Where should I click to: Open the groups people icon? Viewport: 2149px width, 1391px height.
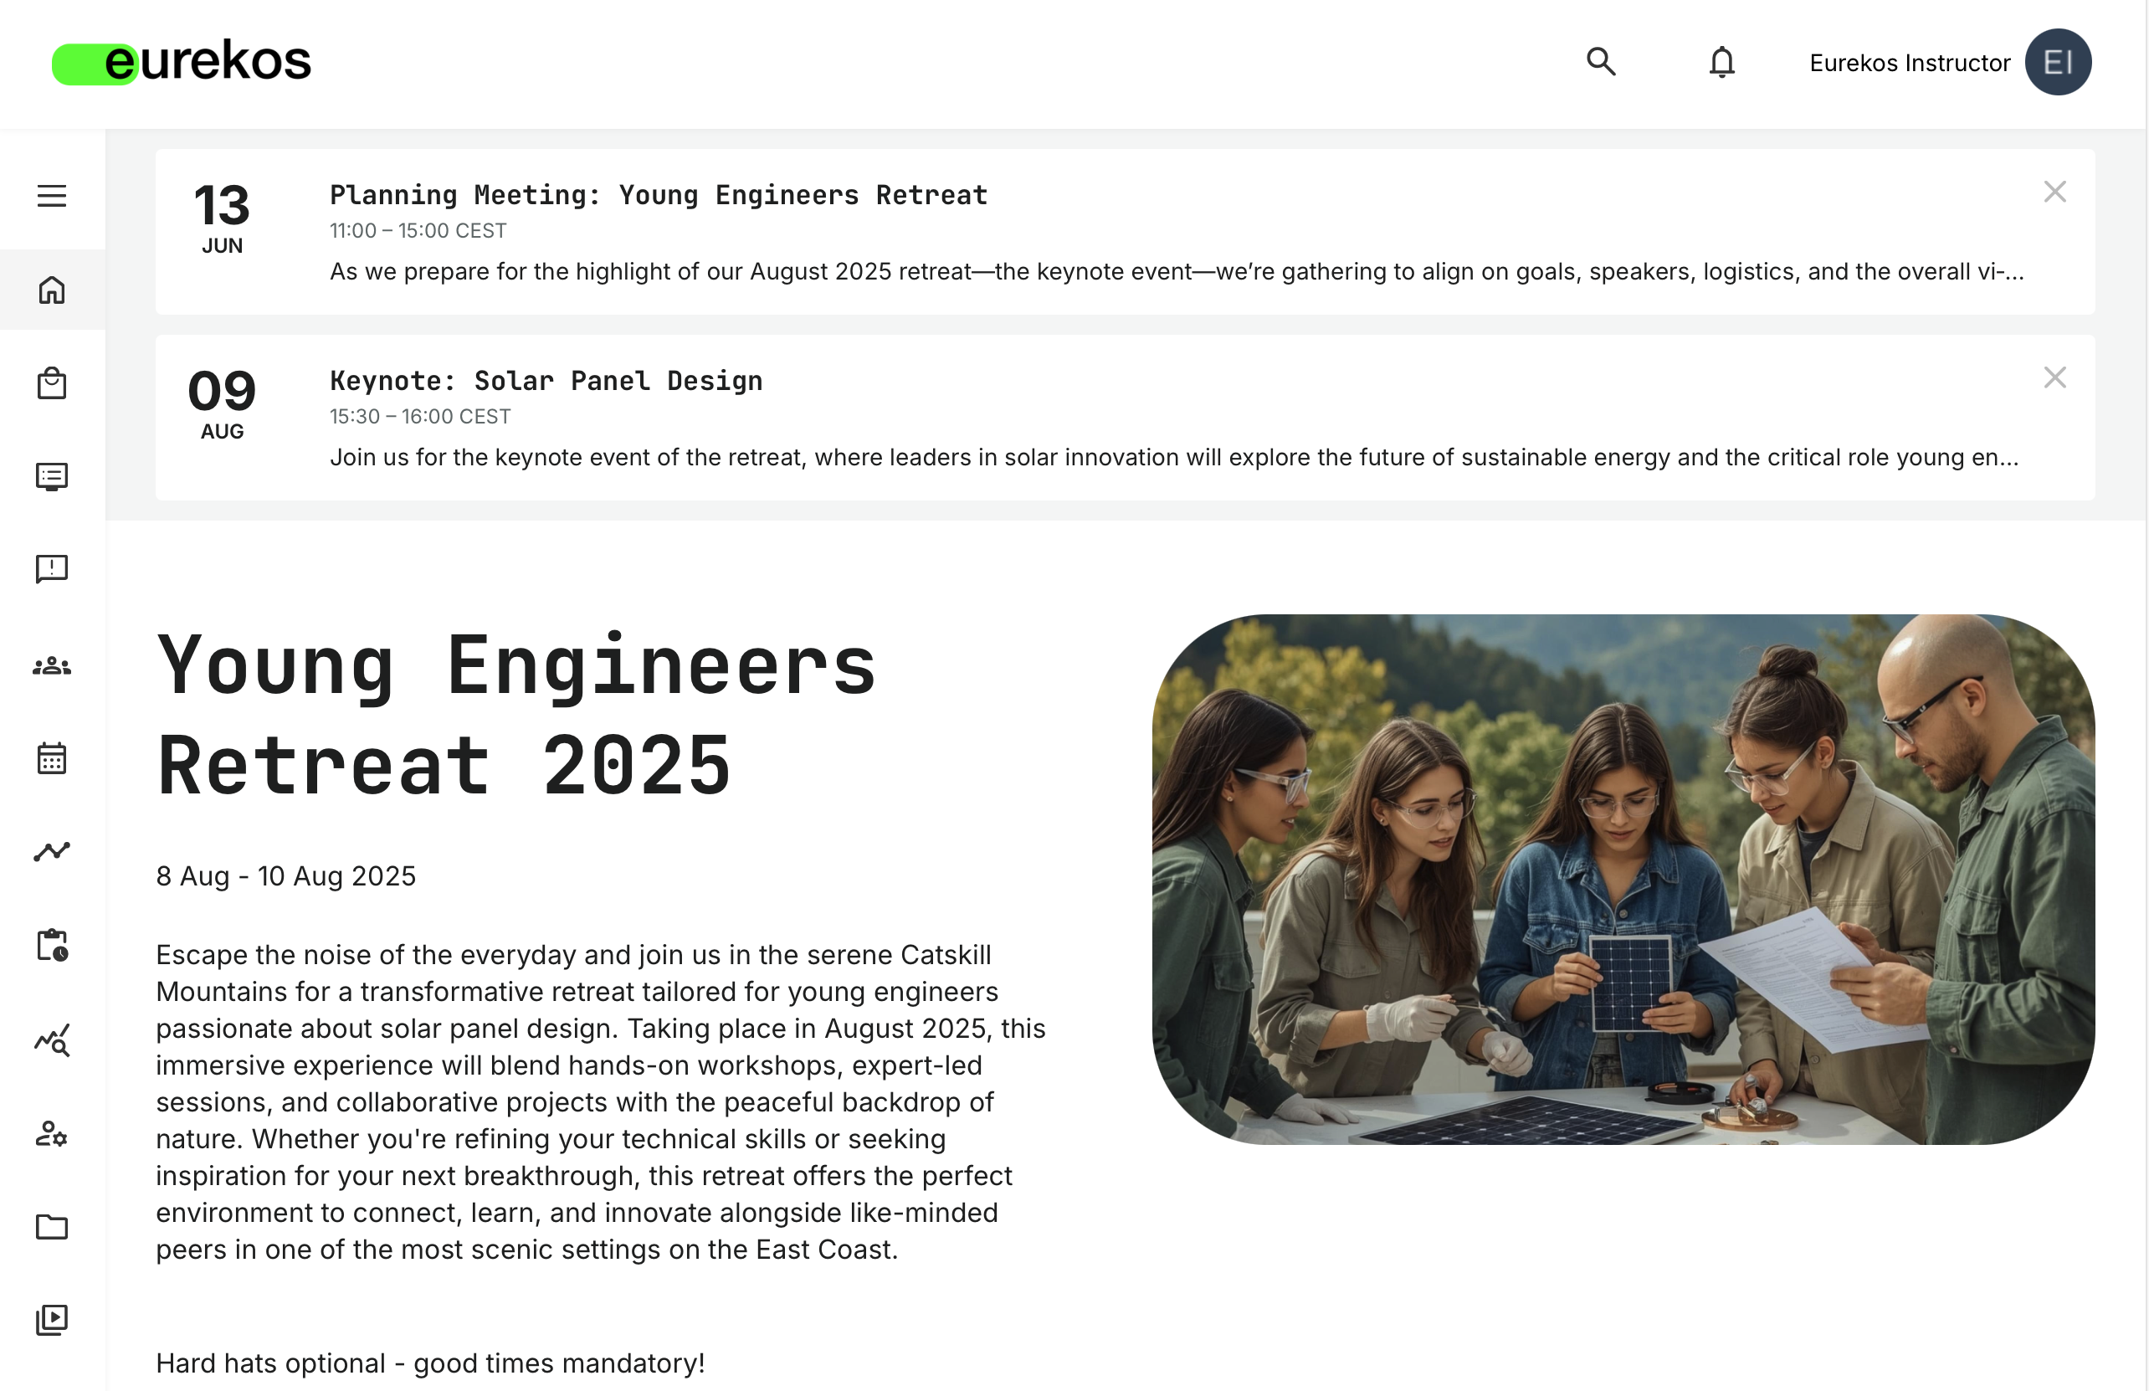click(52, 665)
